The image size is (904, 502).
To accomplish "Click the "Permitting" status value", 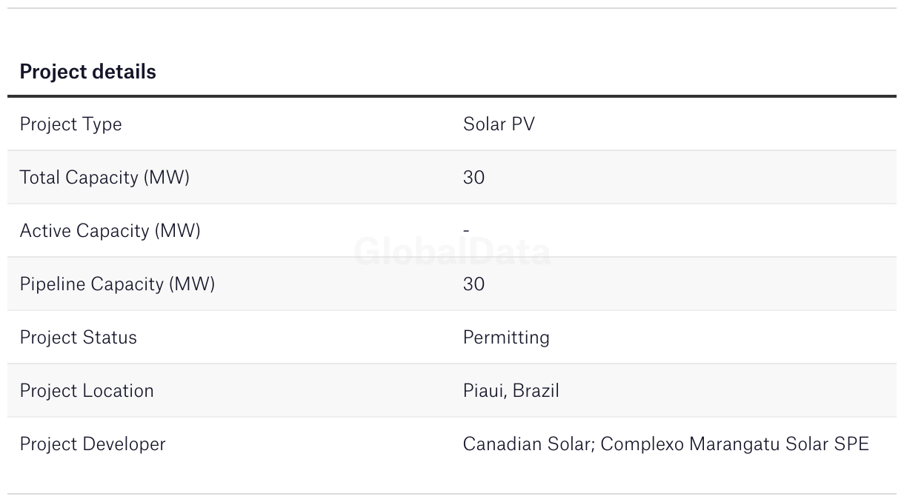I will coord(506,338).
